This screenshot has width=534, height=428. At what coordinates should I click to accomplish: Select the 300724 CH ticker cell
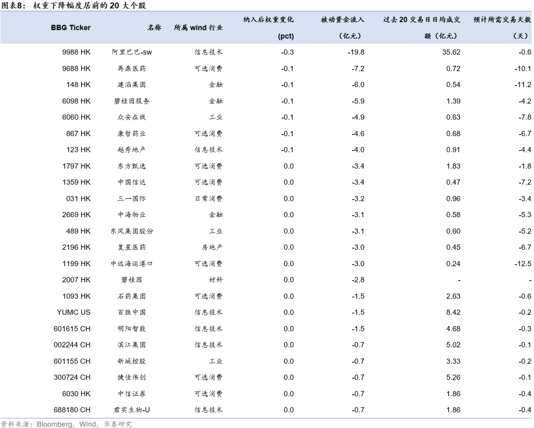[72, 378]
